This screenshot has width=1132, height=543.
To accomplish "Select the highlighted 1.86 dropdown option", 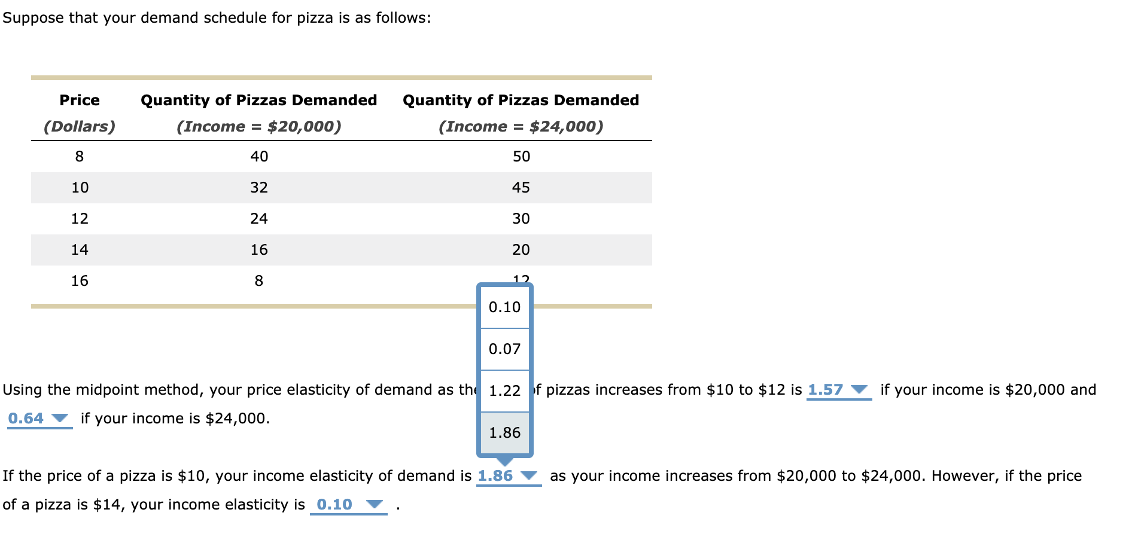I will (x=504, y=432).
